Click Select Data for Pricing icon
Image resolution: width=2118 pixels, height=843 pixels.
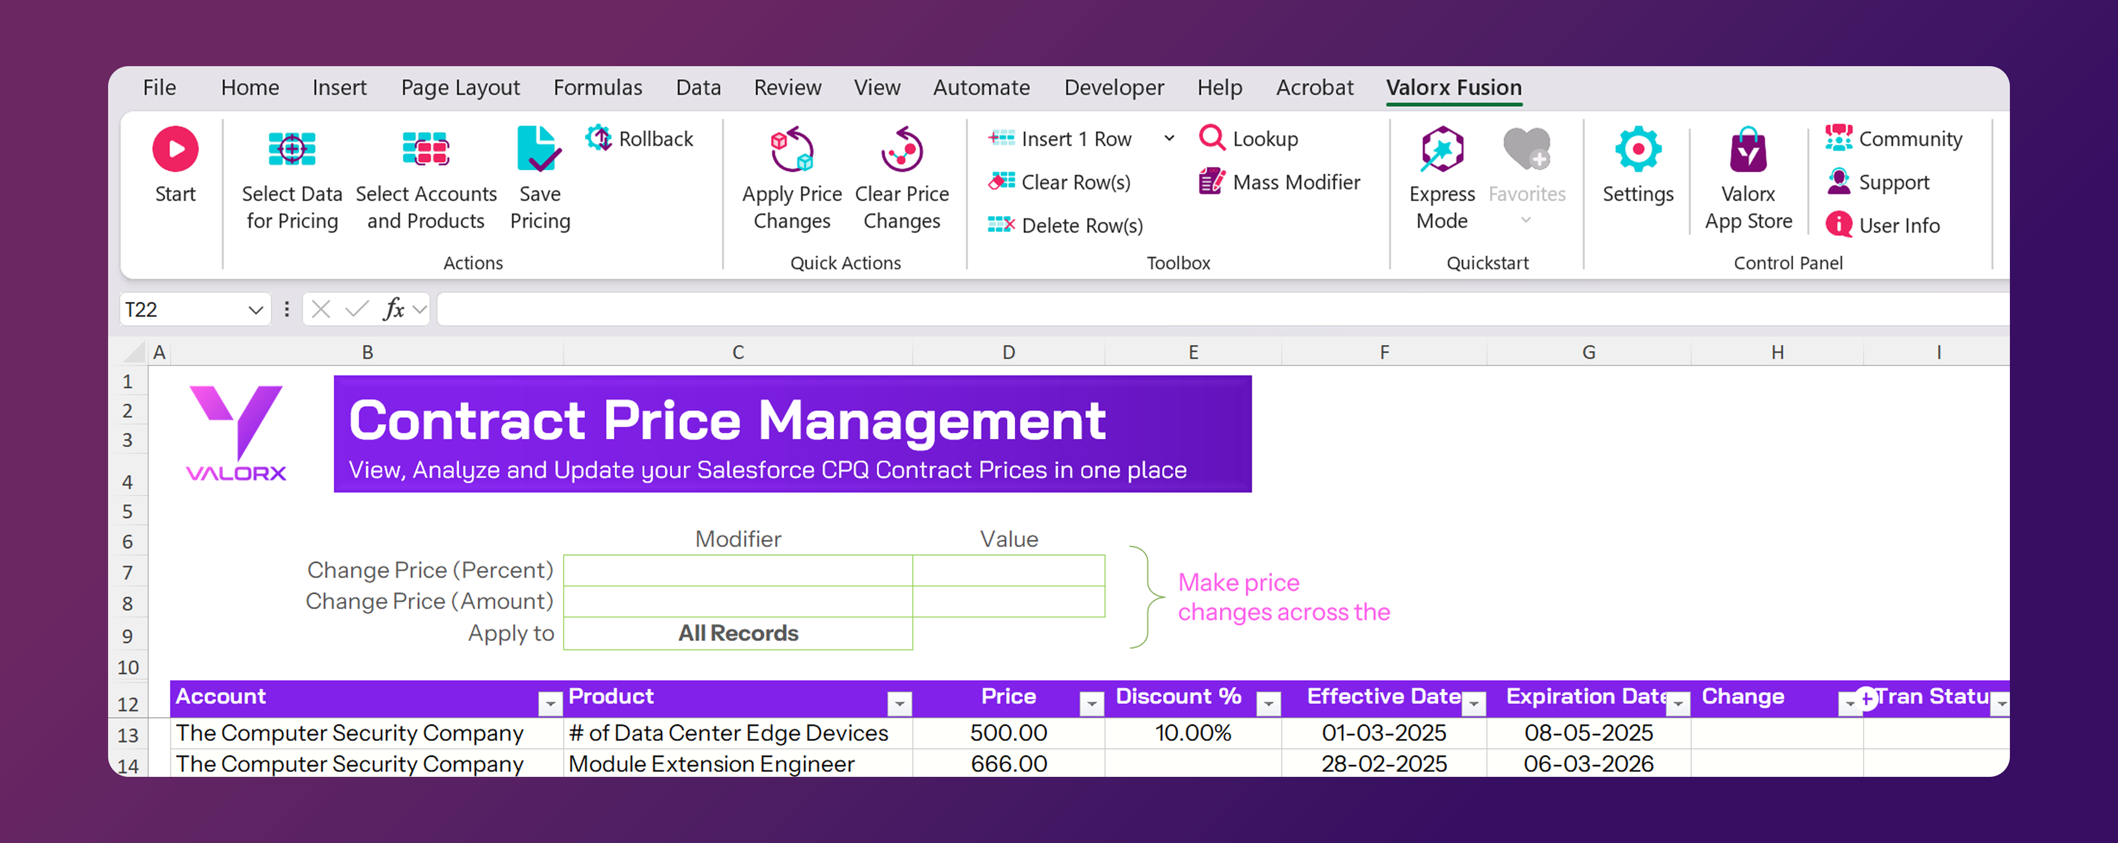coord(292,149)
